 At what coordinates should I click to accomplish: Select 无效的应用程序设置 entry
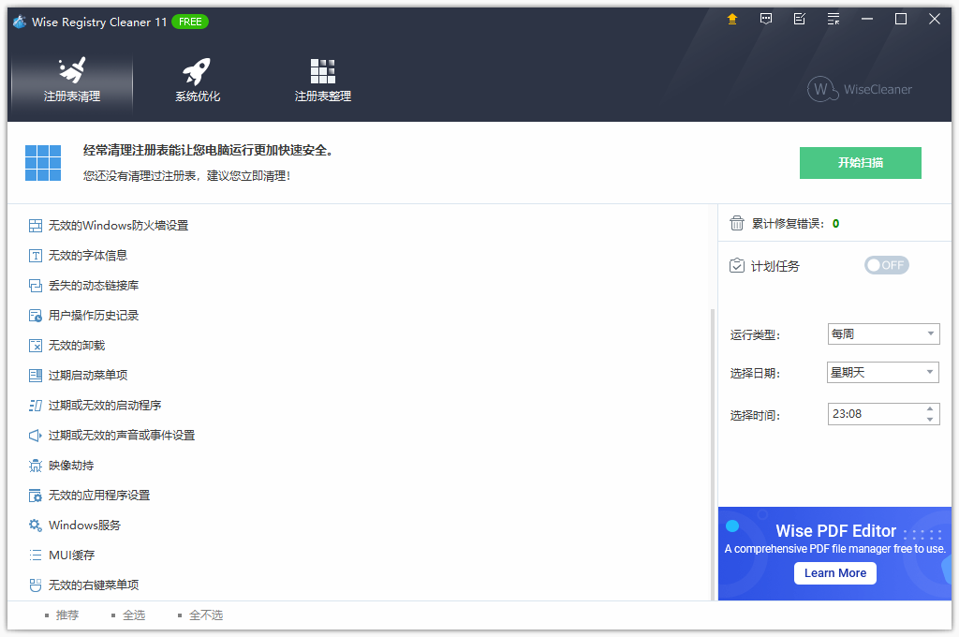click(99, 496)
